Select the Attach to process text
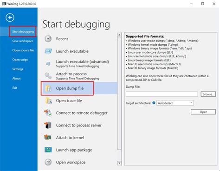220x171 pixels. click(x=71, y=74)
